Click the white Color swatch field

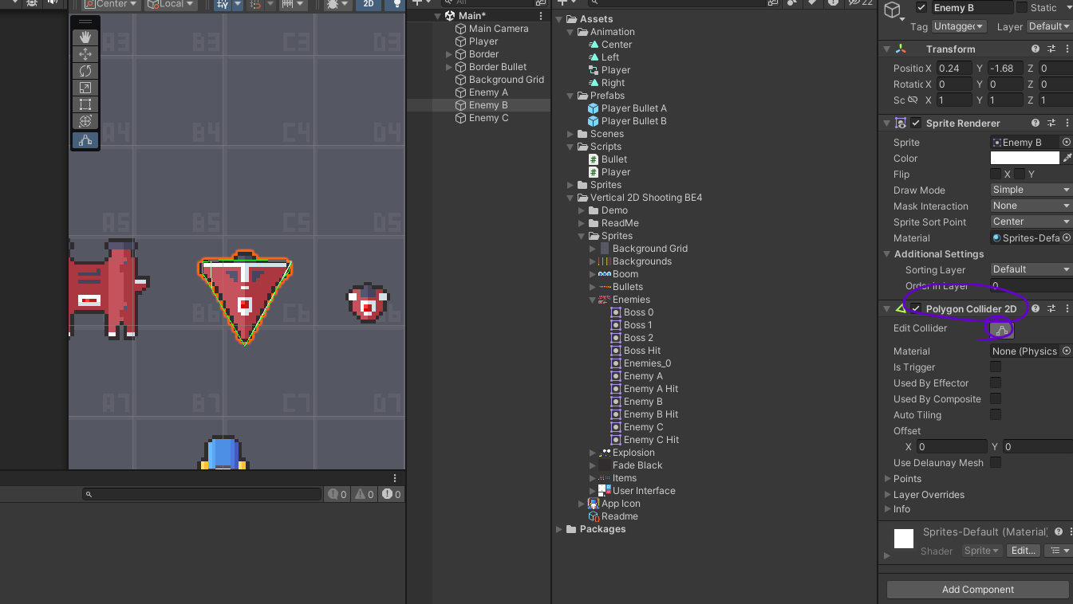point(1025,159)
